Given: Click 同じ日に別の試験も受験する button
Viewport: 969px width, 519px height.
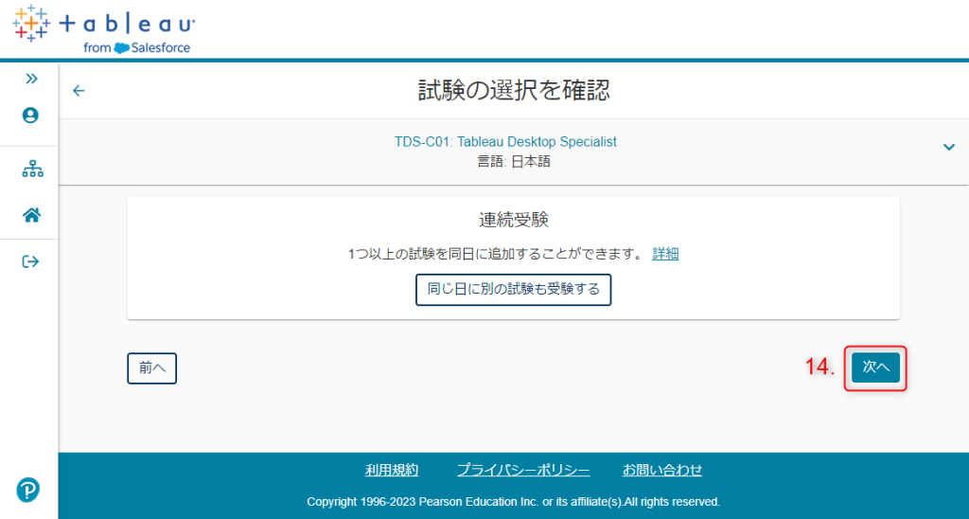Looking at the screenshot, I should 514,290.
